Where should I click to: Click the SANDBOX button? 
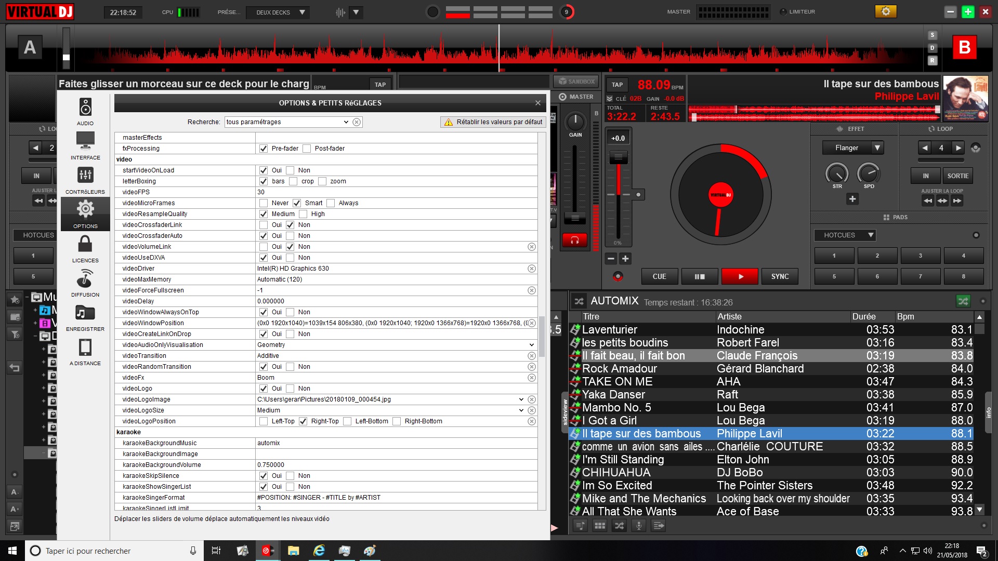pyautogui.click(x=576, y=82)
